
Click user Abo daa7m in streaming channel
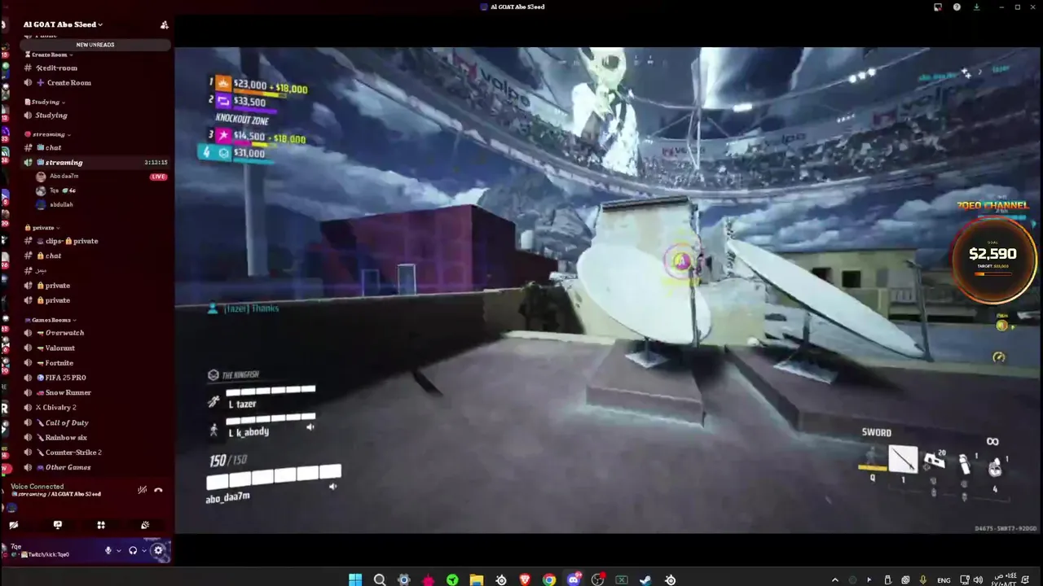pos(64,176)
